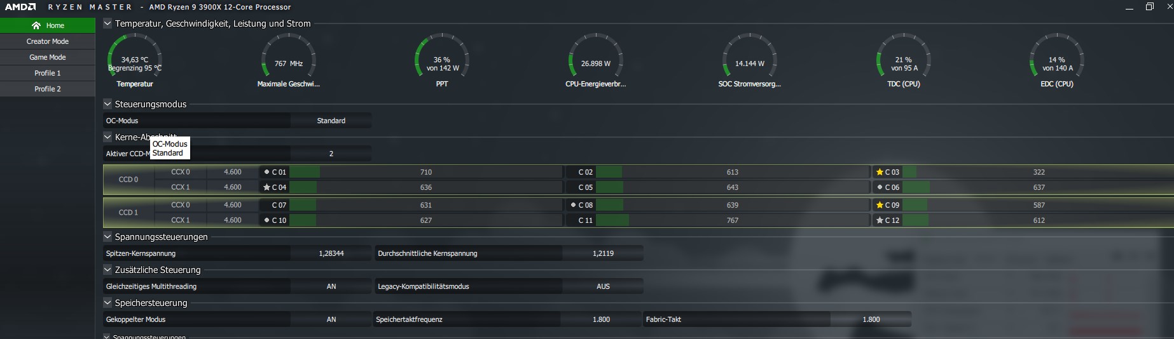The width and height of the screenshot is (1174, 339).
Task: Click Durchschnittliche Kernspannung value 1,2119
Action: point(603,253)
